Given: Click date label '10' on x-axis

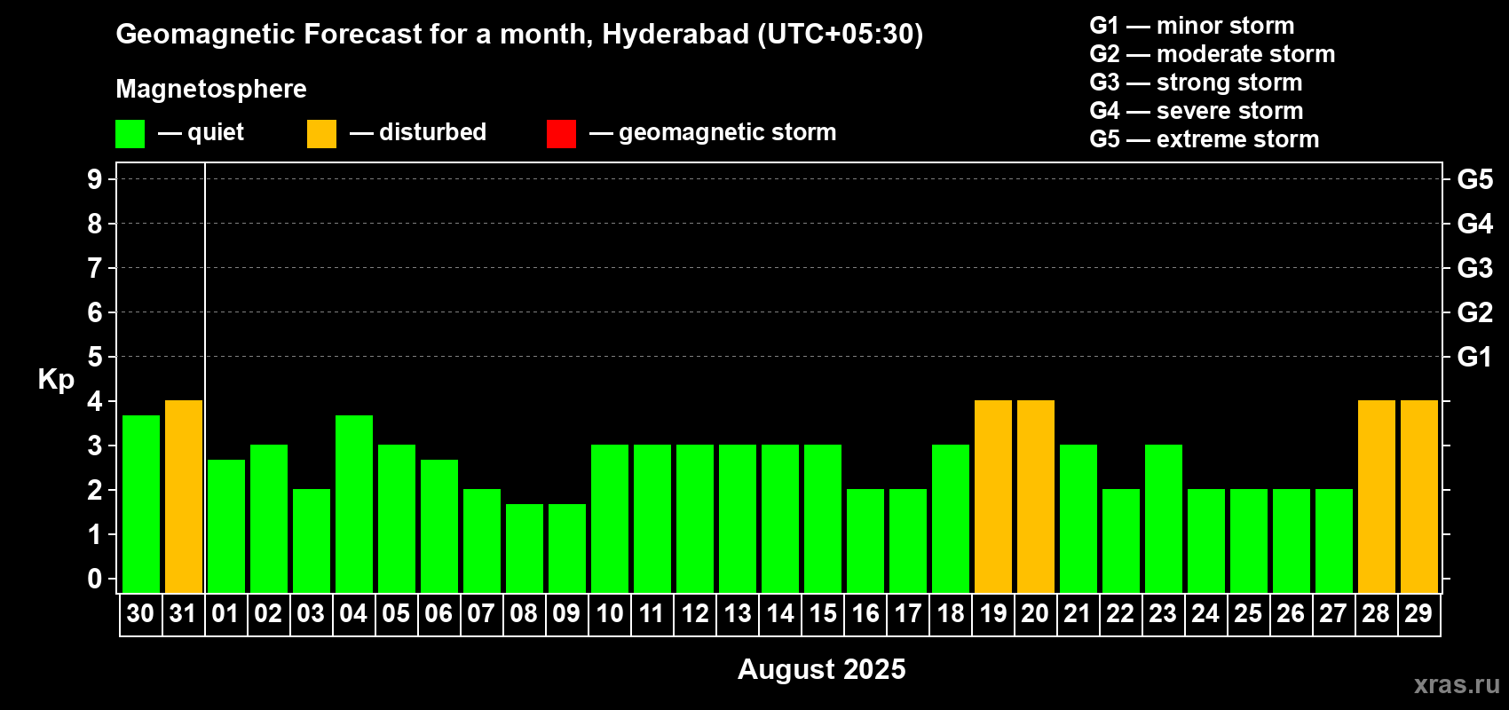Looking at the screenshot, I should [610, 614].
